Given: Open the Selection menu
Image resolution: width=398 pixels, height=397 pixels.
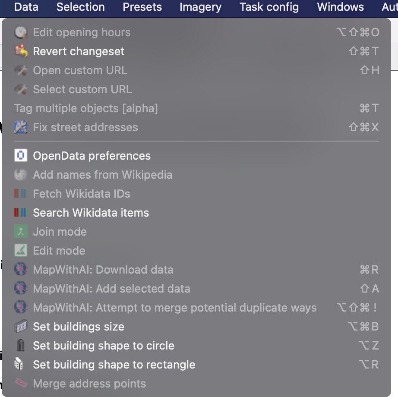Looking at the screenshot, I should pos(80,7).
